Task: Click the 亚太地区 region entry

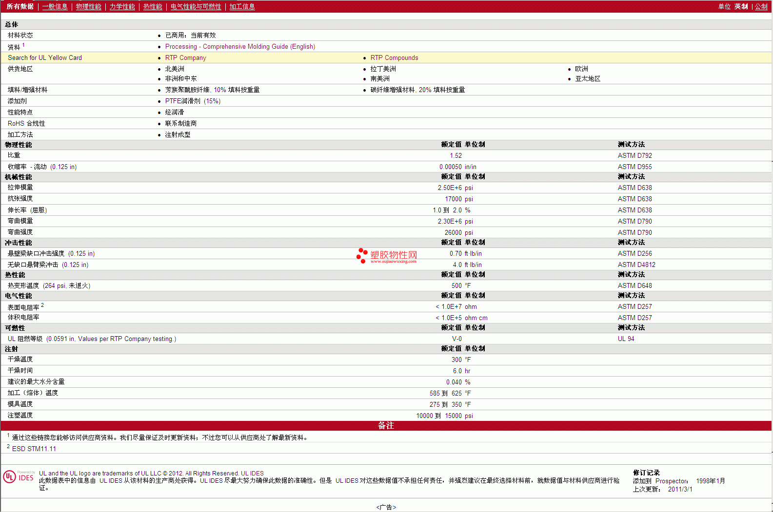Action: pos(588,78)
